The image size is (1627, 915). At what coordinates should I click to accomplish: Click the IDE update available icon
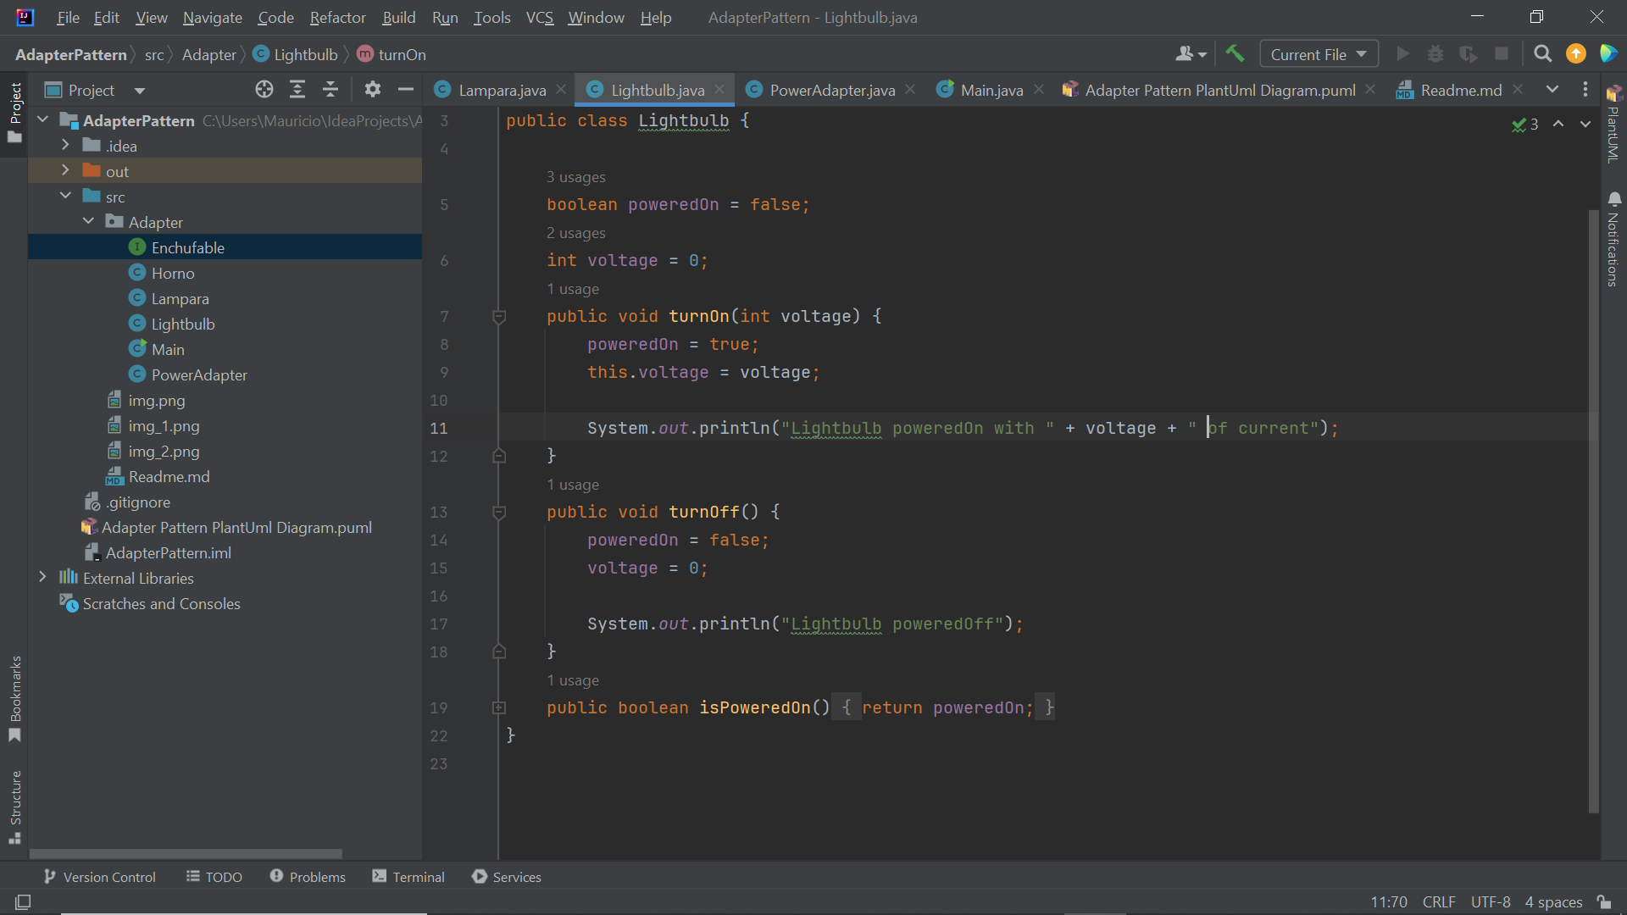click(x=1575, y=54)
